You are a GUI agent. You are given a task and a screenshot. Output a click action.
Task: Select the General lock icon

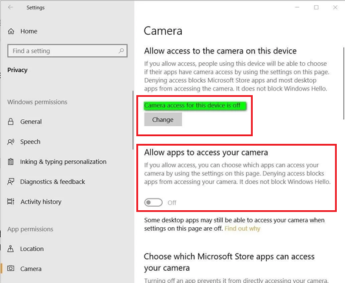[x=11, y=122]
